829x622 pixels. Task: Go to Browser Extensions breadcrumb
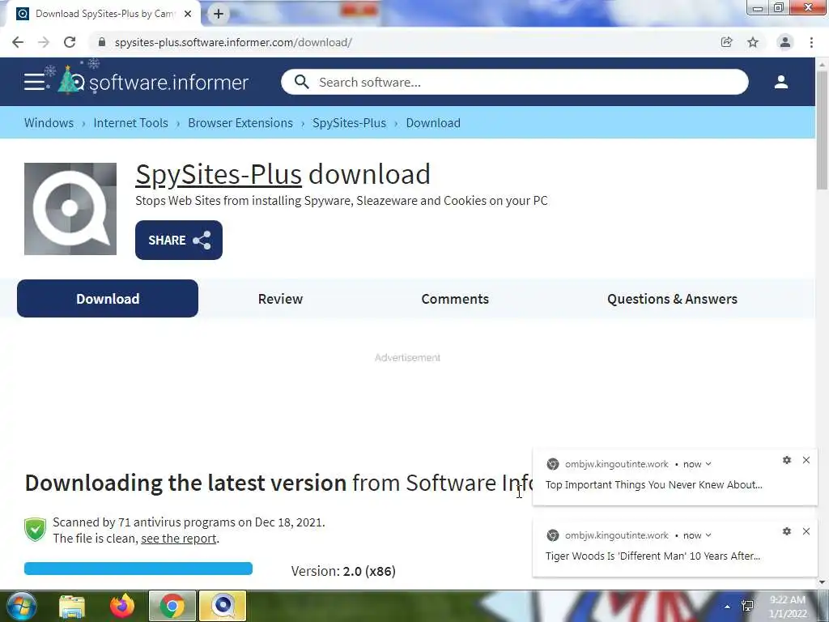(240, 123)
